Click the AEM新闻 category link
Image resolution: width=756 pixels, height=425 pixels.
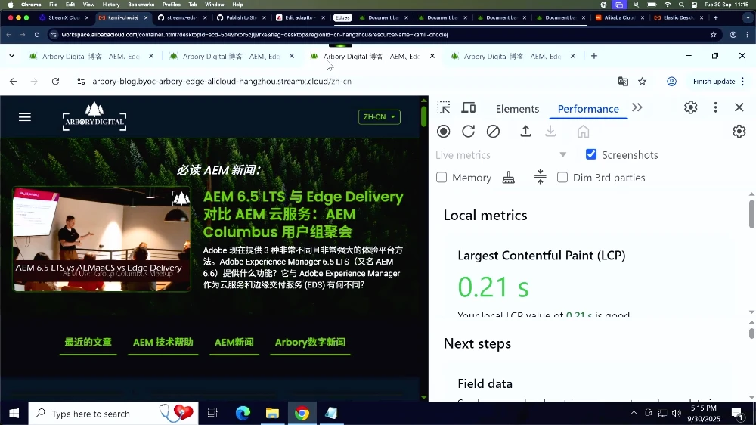234,343
